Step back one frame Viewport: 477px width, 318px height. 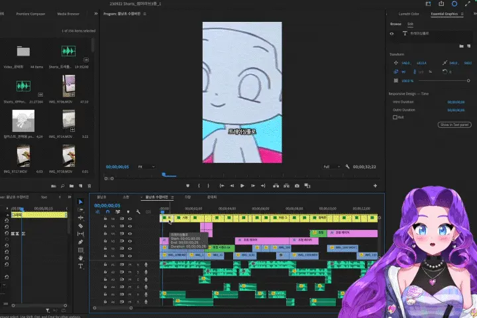[232, 185]
